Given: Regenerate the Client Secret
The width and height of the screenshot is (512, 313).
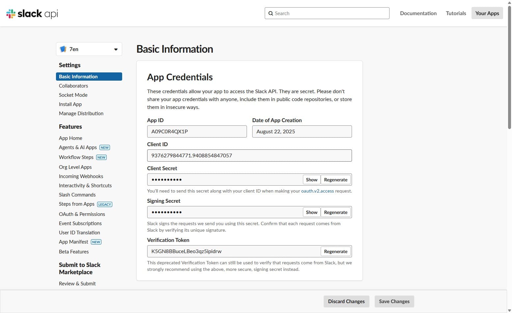Looking at the screenshot, I should click(x=336, y=180).
